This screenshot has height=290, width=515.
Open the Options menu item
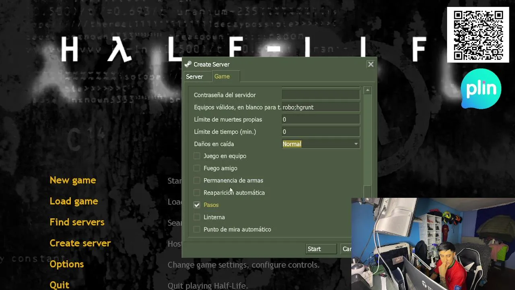tap(67, 264)
